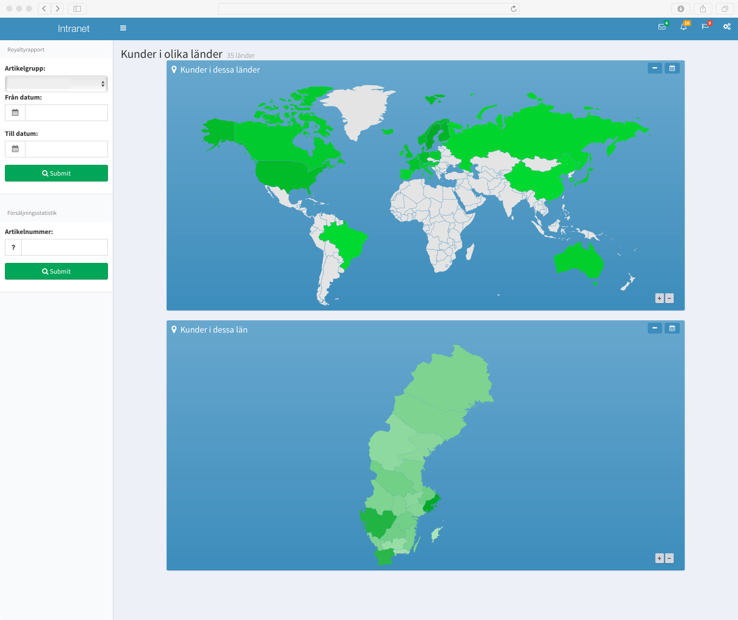Screen dimensions: 738x620
Task: Reload the page with the refresh icon
Action: [514, 9]
